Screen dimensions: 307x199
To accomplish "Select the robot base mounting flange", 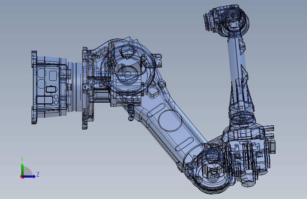I will [x=34, y=87].
